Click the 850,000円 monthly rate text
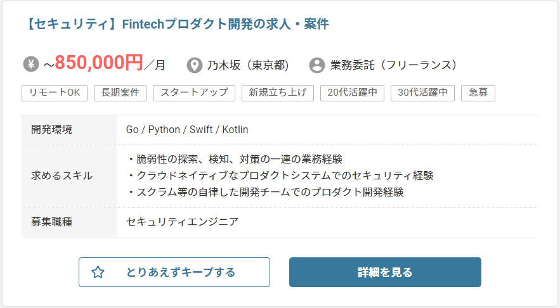 [x=99, y=63]
